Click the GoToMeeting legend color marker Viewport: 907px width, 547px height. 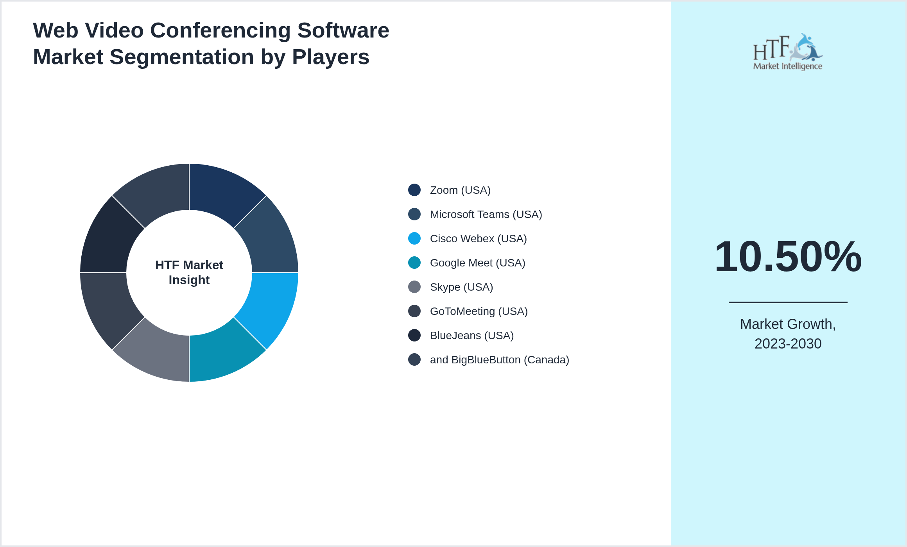click(x=414, y=311)
